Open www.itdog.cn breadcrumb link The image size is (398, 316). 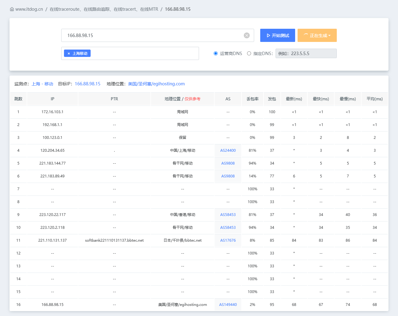pyautogui.click(x=29, y=9)
